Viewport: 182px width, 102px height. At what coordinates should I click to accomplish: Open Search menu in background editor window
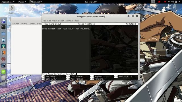tap(24, 23)
